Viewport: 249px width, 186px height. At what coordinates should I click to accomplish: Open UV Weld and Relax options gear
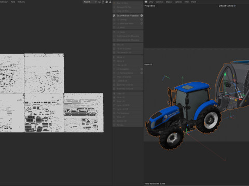(x=142, y=23)
